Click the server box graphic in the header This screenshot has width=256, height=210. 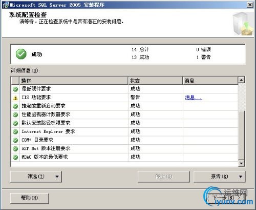point(243,24)
